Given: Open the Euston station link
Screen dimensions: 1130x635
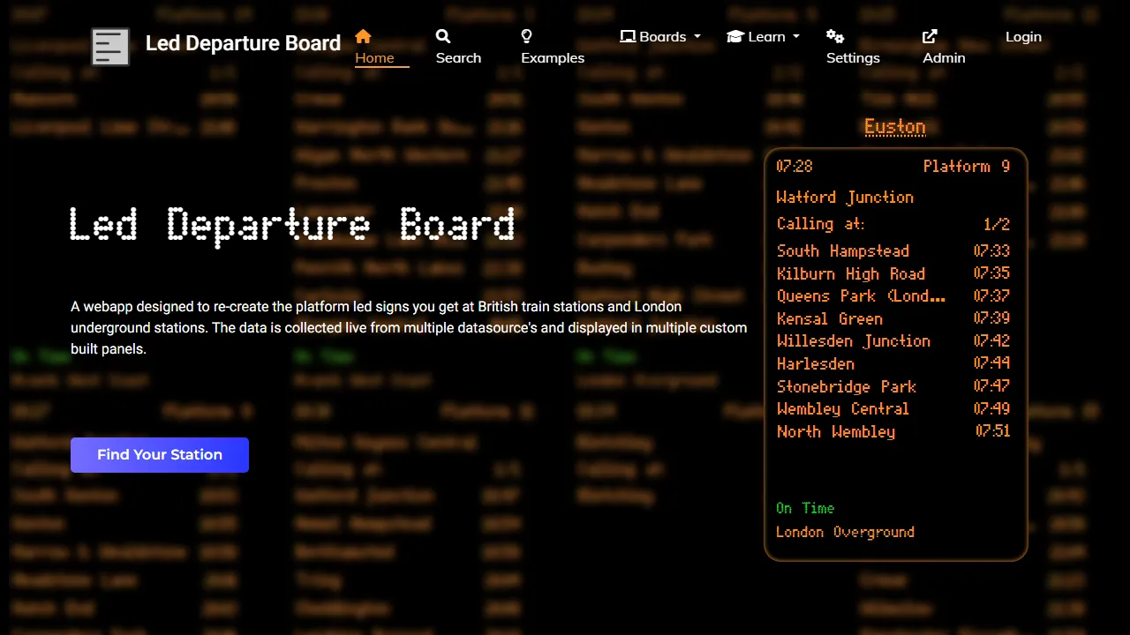Looking at the screenshot, I should 894,126.
